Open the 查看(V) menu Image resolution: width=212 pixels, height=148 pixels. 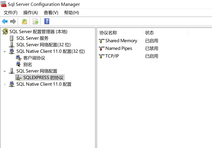pyautogui.click(x=51, y=13)
